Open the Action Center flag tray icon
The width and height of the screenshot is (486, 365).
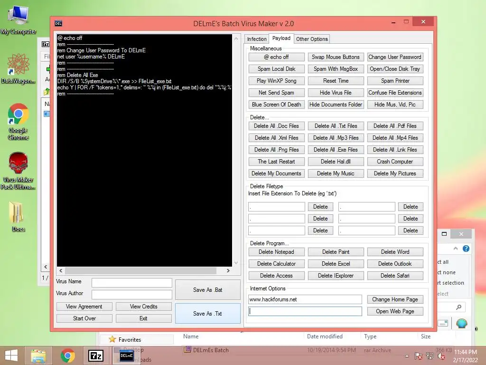coord(419,356)
